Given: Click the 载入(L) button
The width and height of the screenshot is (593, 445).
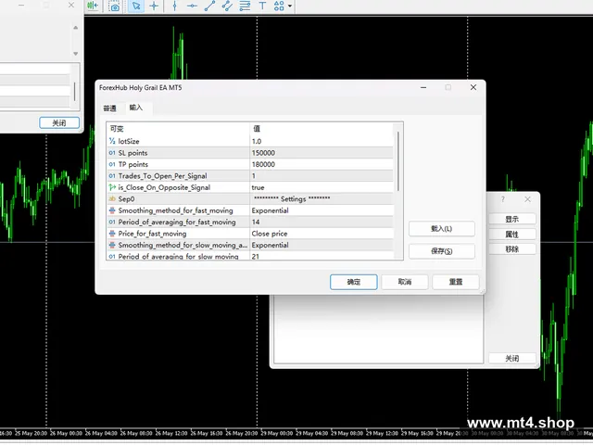Looking at the screenshot, I should 442,229.
